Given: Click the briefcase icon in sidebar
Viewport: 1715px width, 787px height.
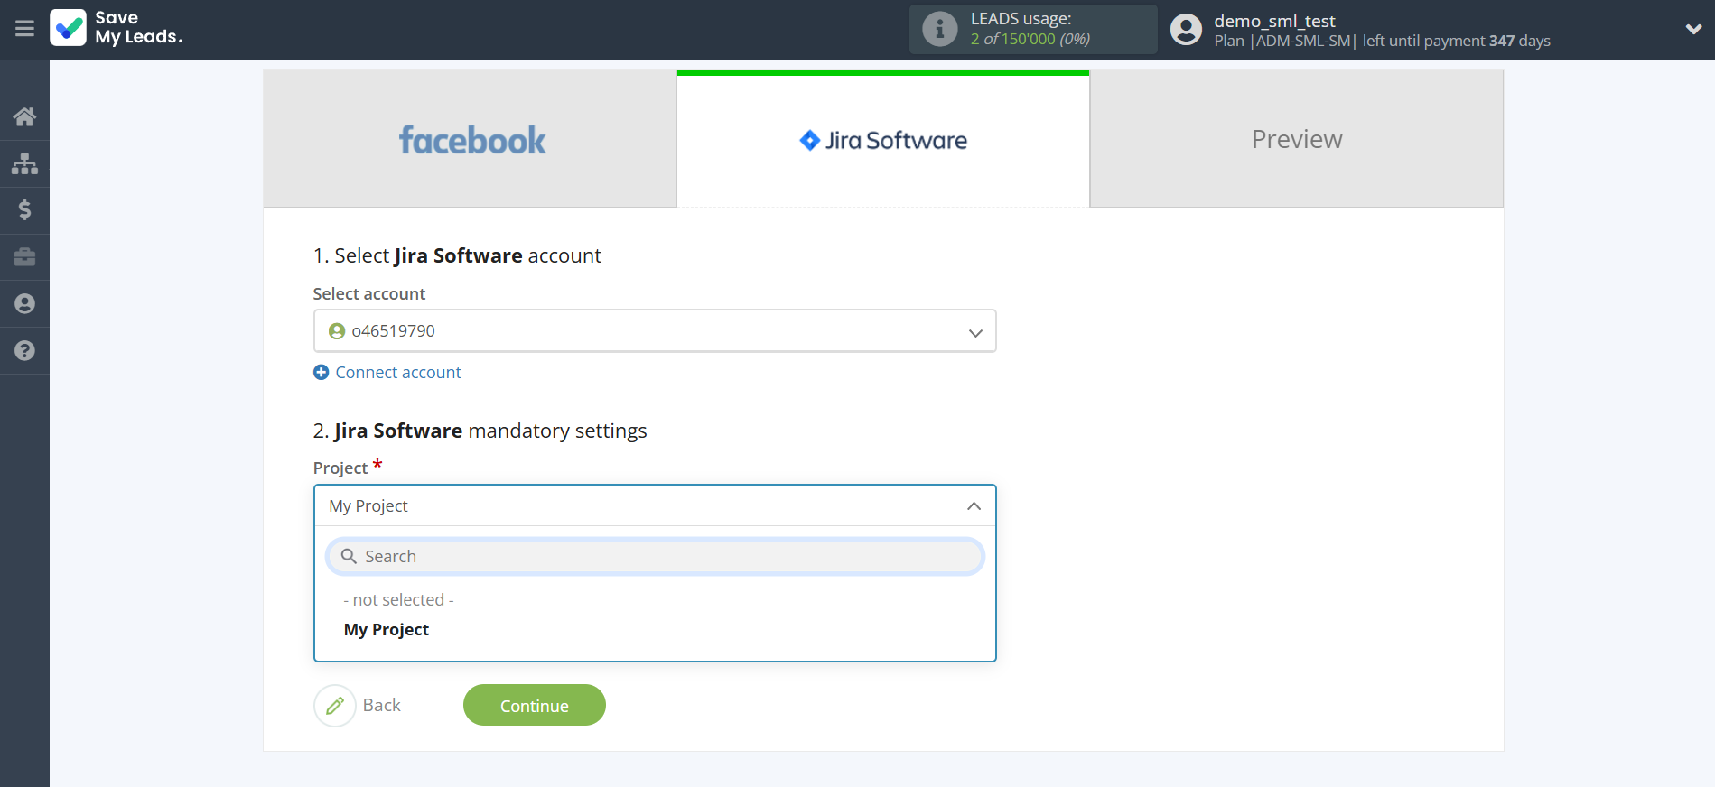Looking at the screenshot, I should (24, 257).
